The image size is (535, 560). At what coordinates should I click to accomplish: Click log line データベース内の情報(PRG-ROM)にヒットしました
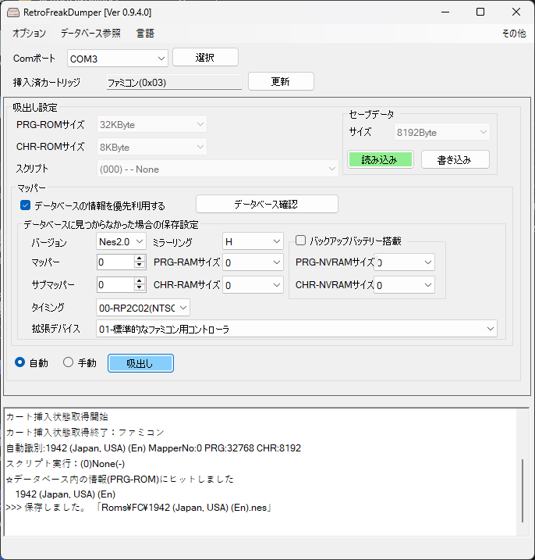(119, 479)
